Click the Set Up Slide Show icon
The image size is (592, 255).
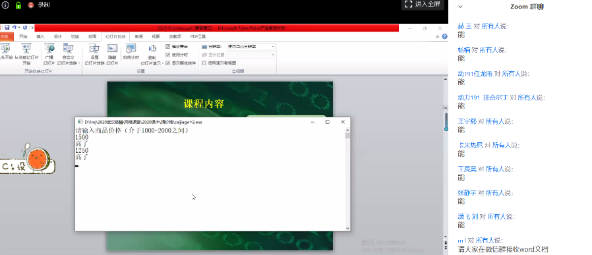[x=94, y=48]
